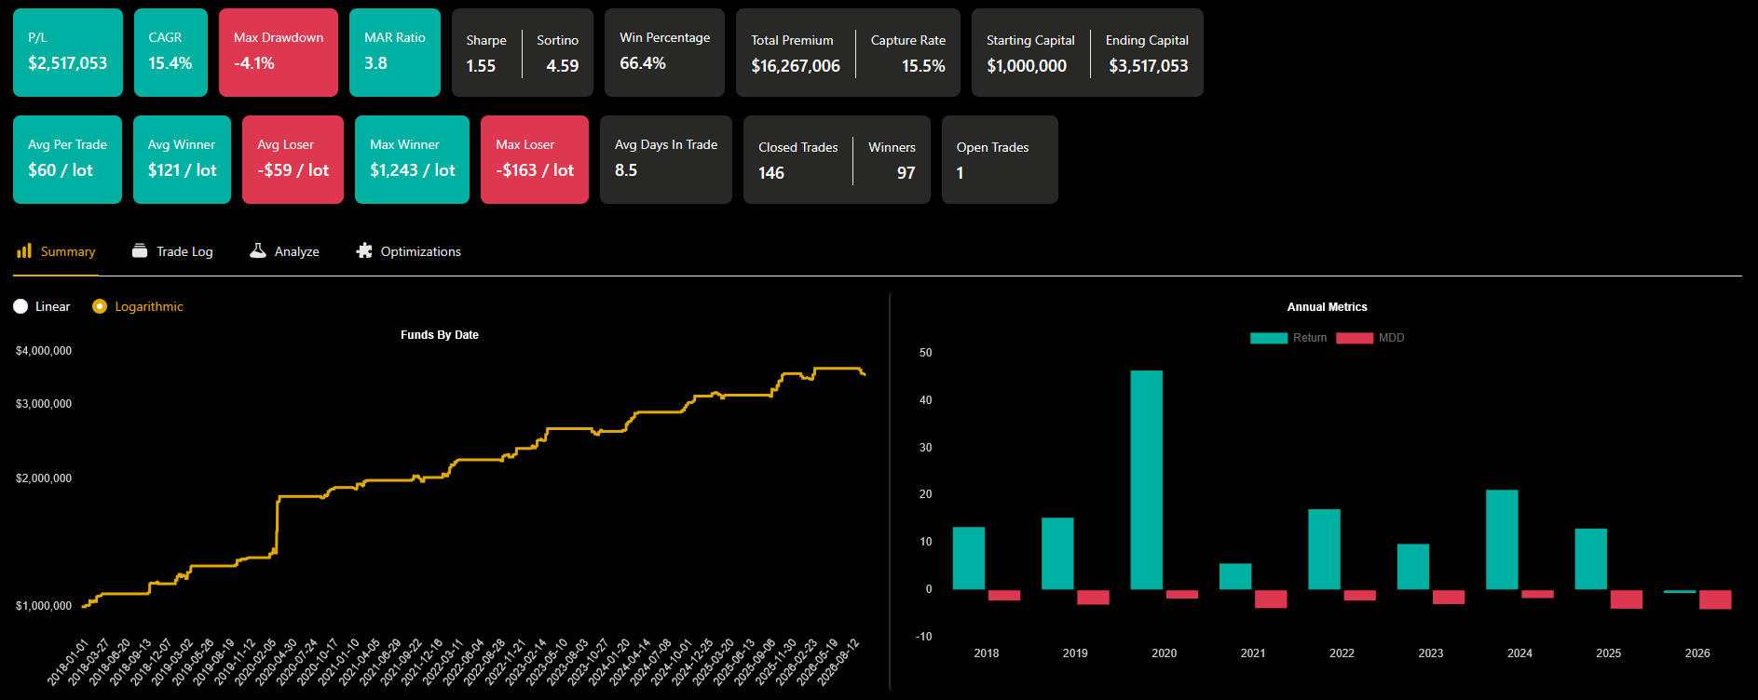Open the Summary tab
Screen dimensions: 1758x700
tap(56, 251)
